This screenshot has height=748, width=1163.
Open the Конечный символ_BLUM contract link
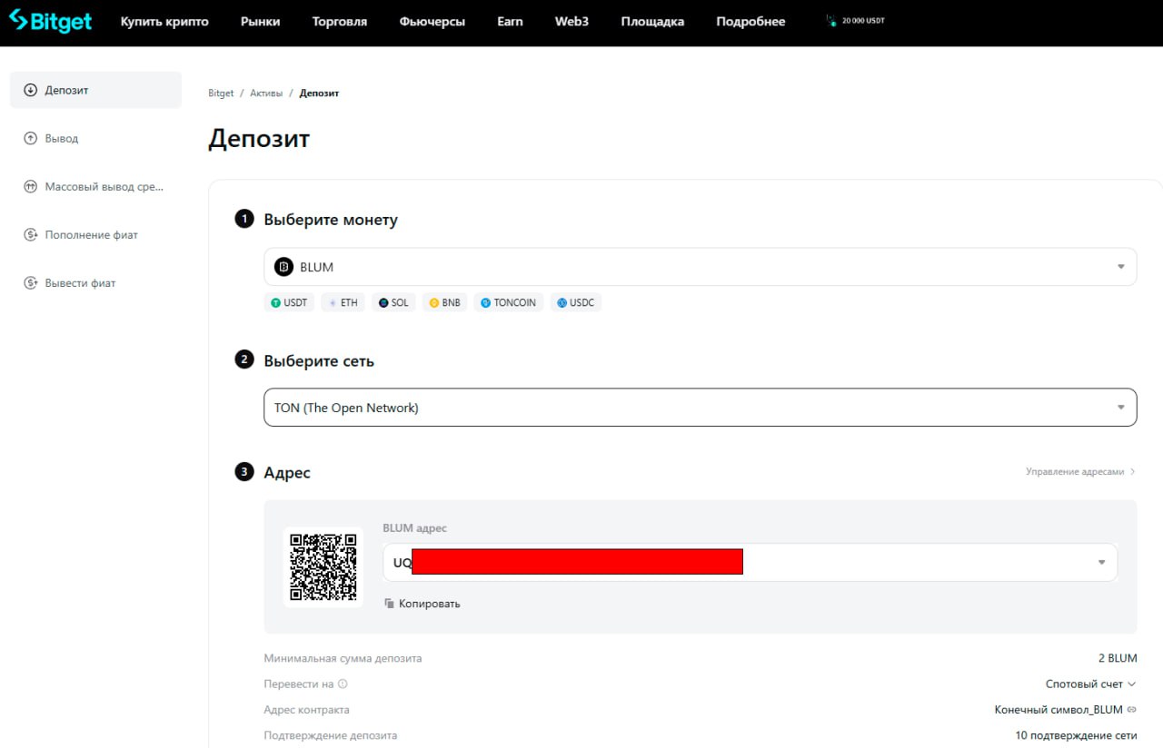tap(1066, 710)
